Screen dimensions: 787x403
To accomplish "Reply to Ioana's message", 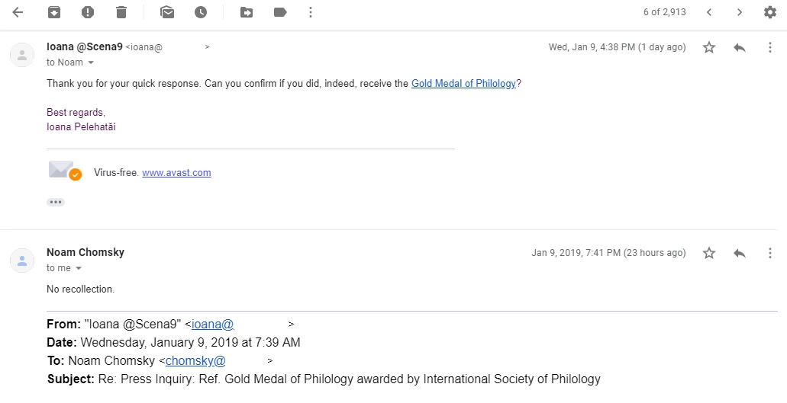I will (x=739, y=47).
